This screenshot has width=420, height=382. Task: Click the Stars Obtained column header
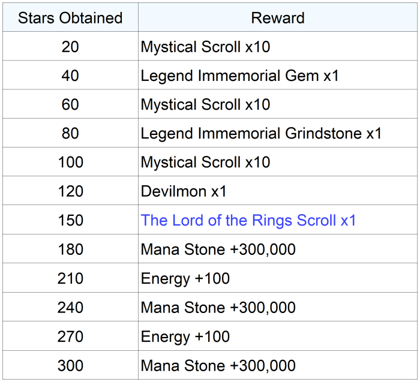pyautogui.click(x=70, y=18)
